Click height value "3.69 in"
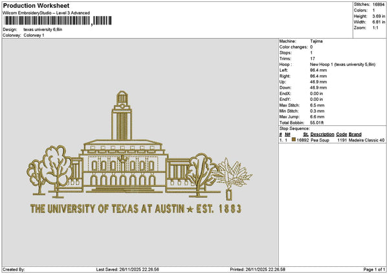388x274 pixels. (378, 16)
